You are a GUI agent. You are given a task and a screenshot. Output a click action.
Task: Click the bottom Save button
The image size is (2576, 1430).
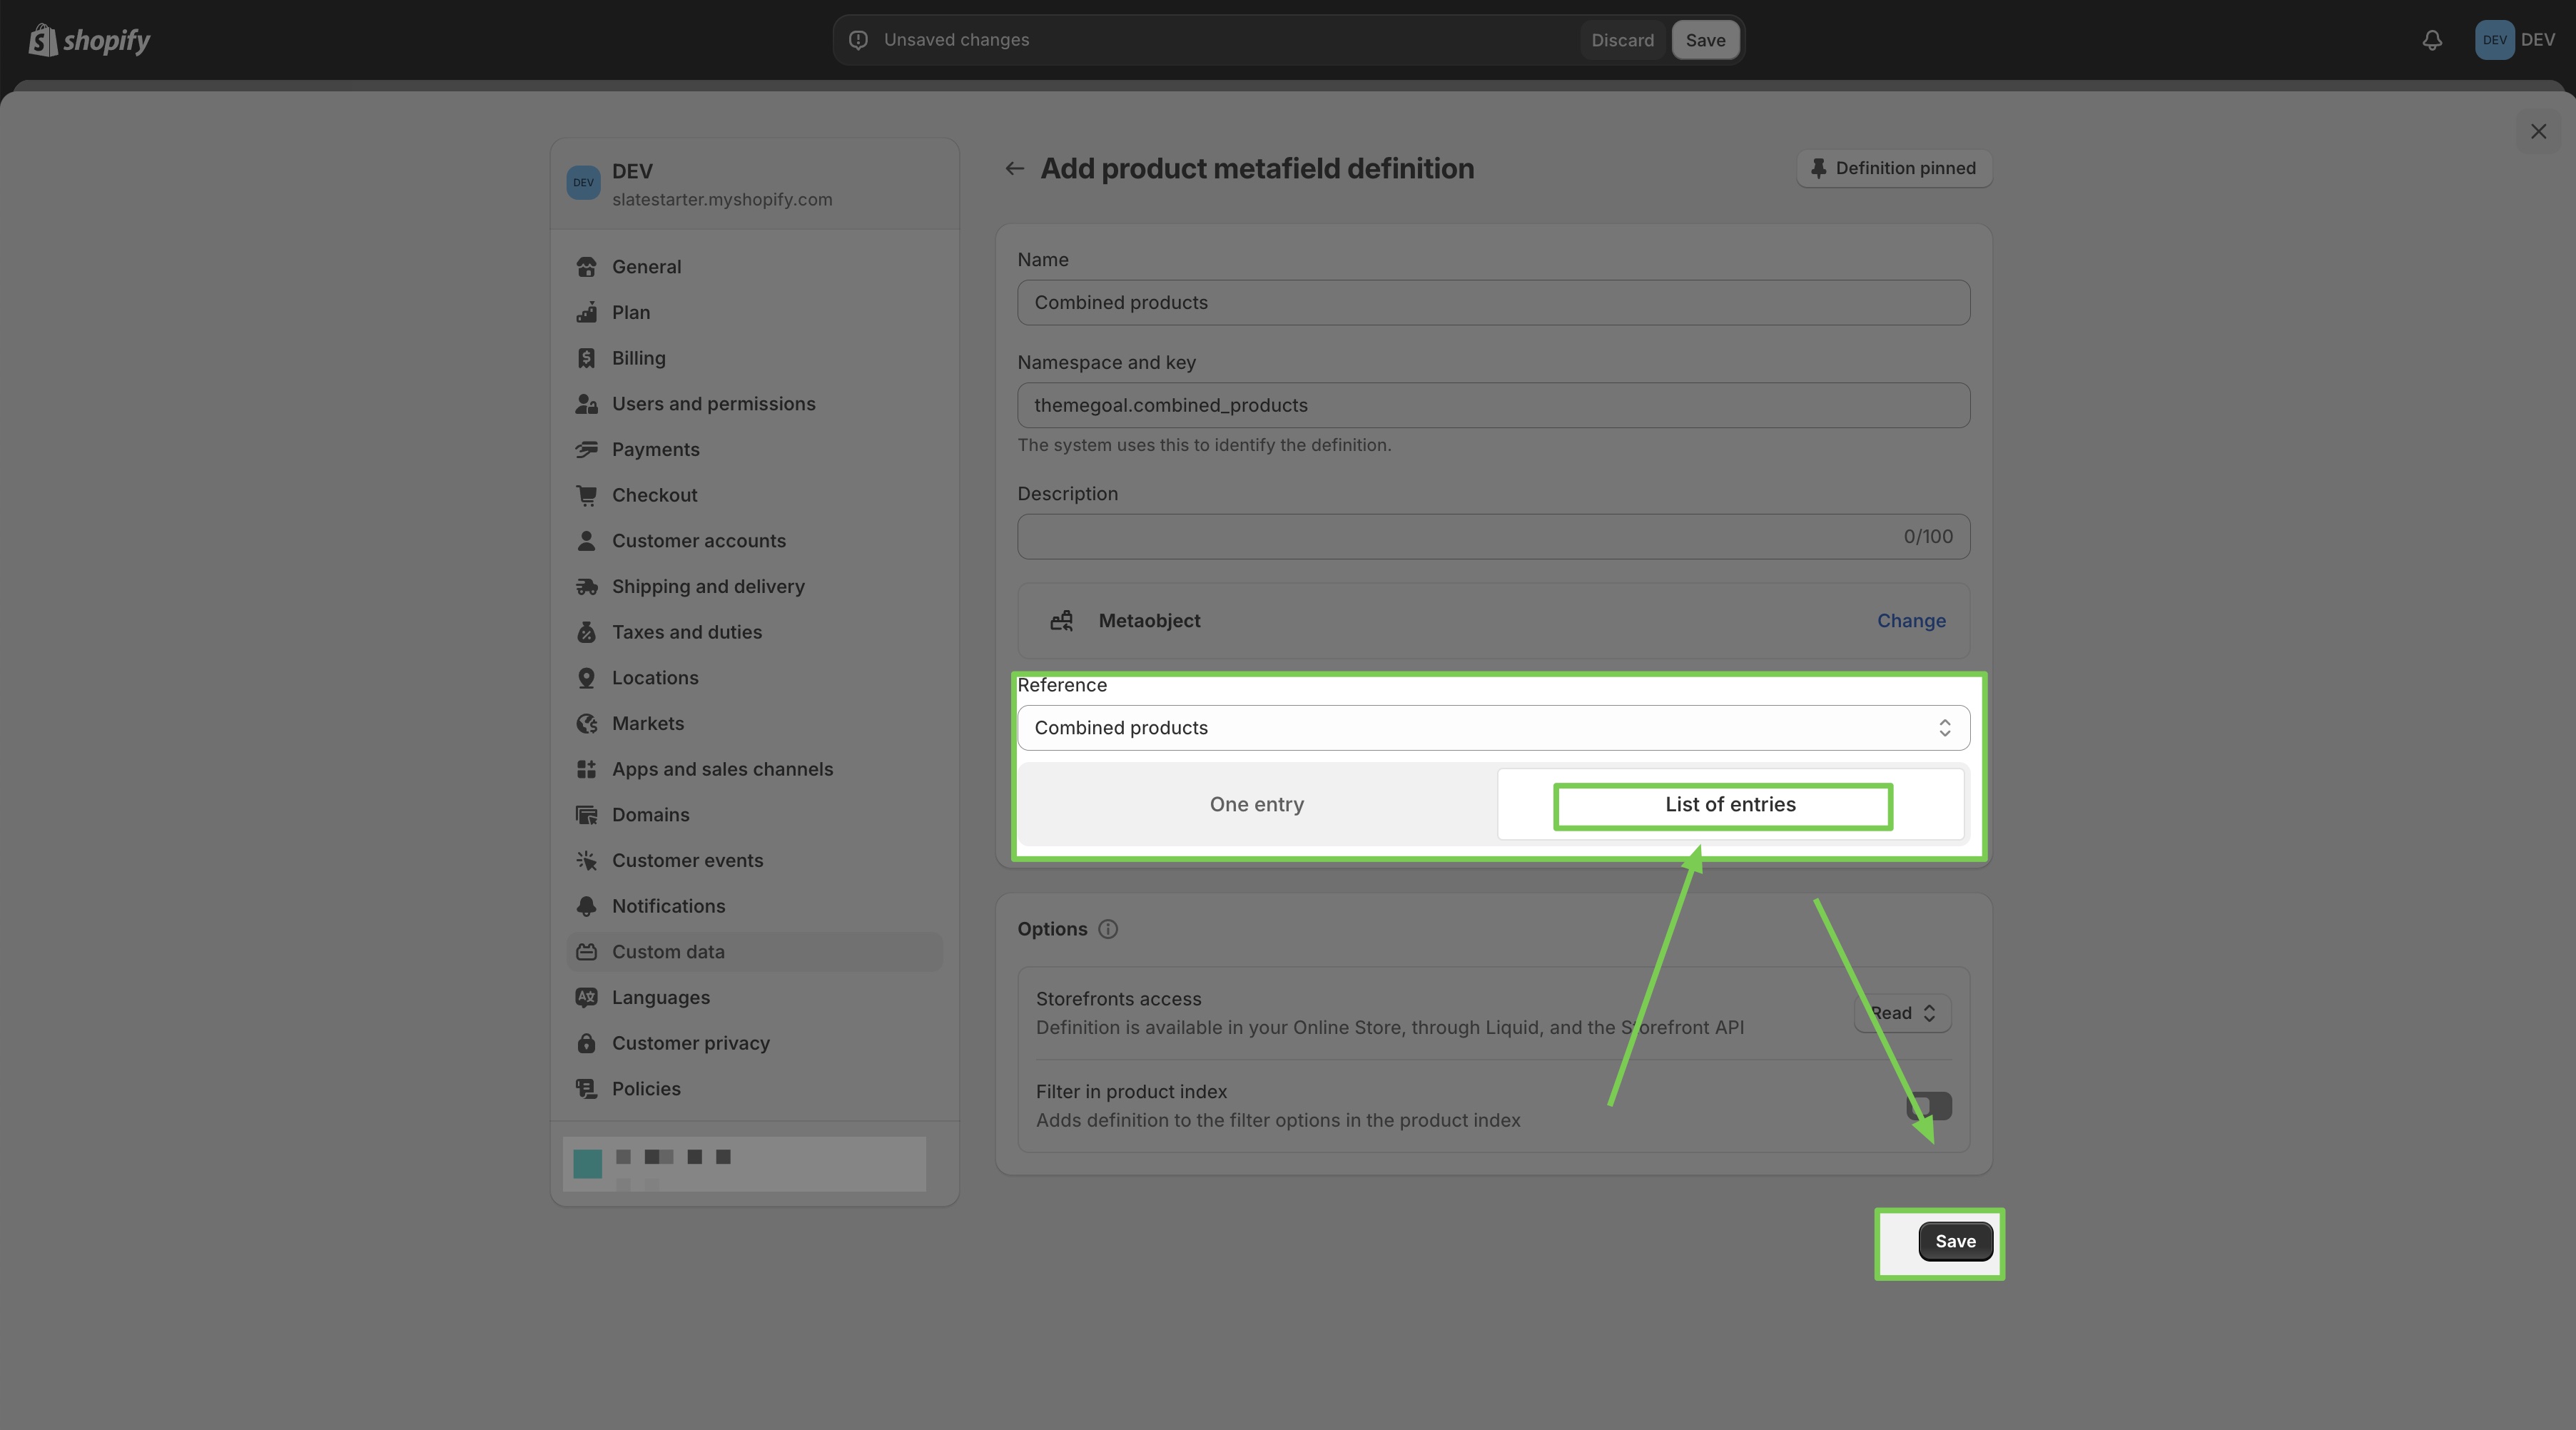click(x=1955, y=1242)
